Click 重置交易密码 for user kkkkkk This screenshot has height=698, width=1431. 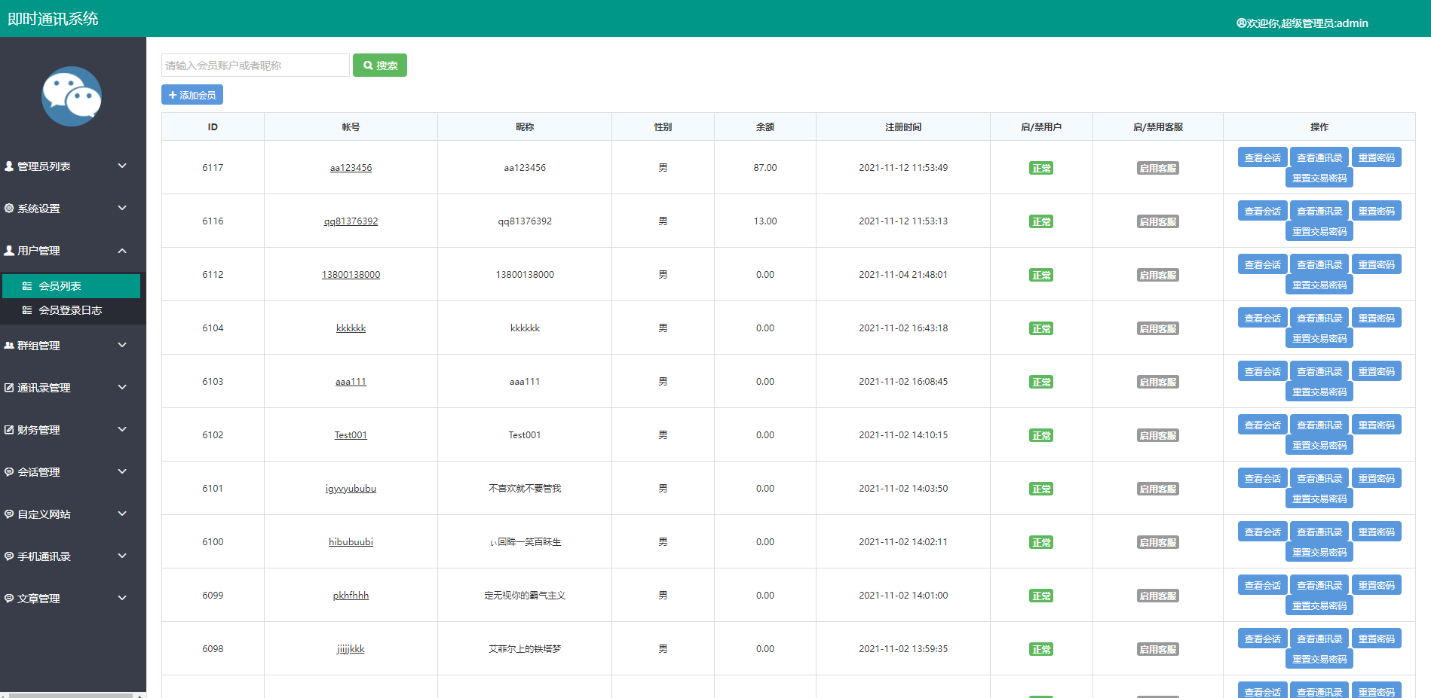[x=1319, y=338]
